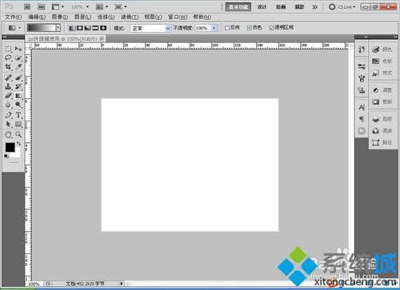This screenshot has width=400, height=290.
Task: Swap foreground and background colors
Action: (18, 144)
